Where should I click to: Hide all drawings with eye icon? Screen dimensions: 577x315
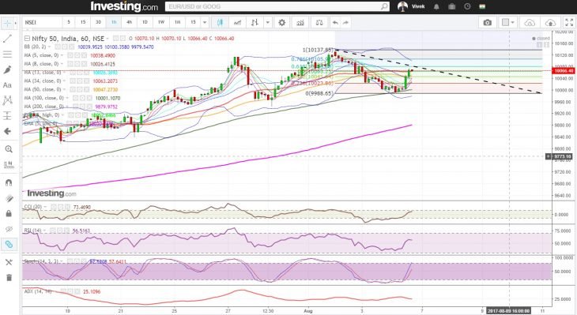click(x=8, y=229)
